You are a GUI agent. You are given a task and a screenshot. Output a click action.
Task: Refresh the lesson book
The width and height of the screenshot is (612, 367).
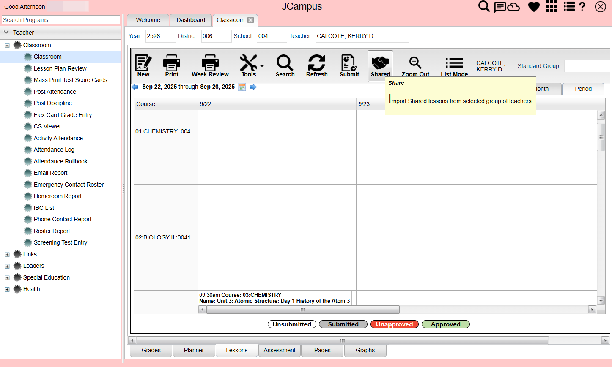click(317, 65)
